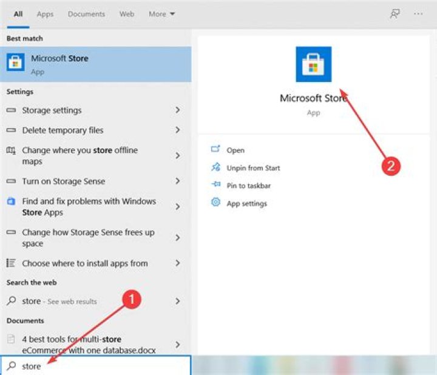
Task: Click the Unpin from Start icon
Action: [x=215, y=167]
